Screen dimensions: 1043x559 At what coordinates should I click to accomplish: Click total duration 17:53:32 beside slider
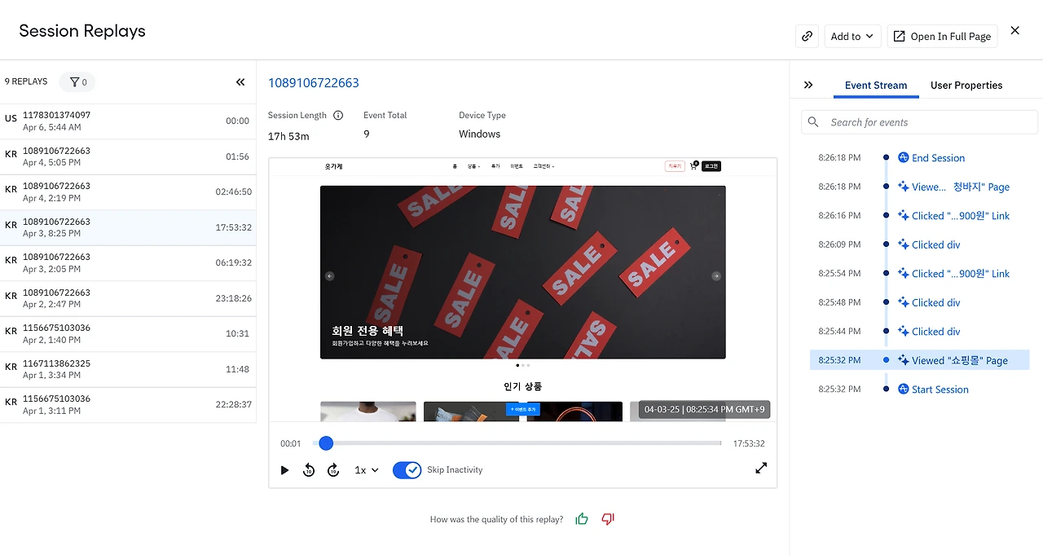[748, 444]
